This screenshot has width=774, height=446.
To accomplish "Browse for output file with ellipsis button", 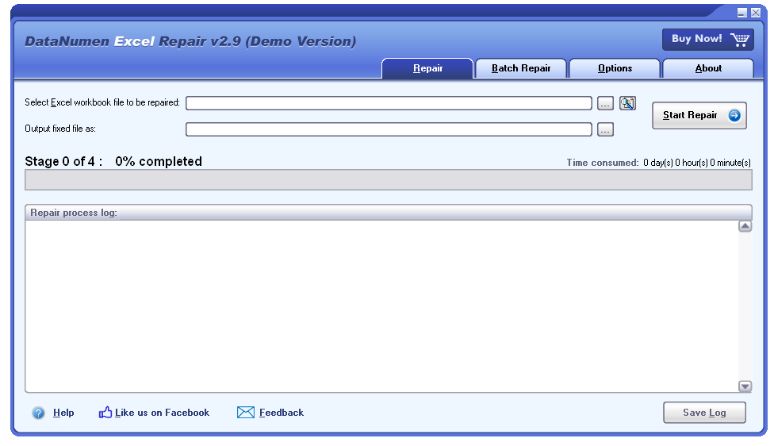I will point(605,129).
